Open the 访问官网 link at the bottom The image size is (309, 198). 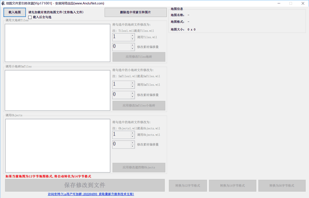pyautogui.click(x=91, y=194)
